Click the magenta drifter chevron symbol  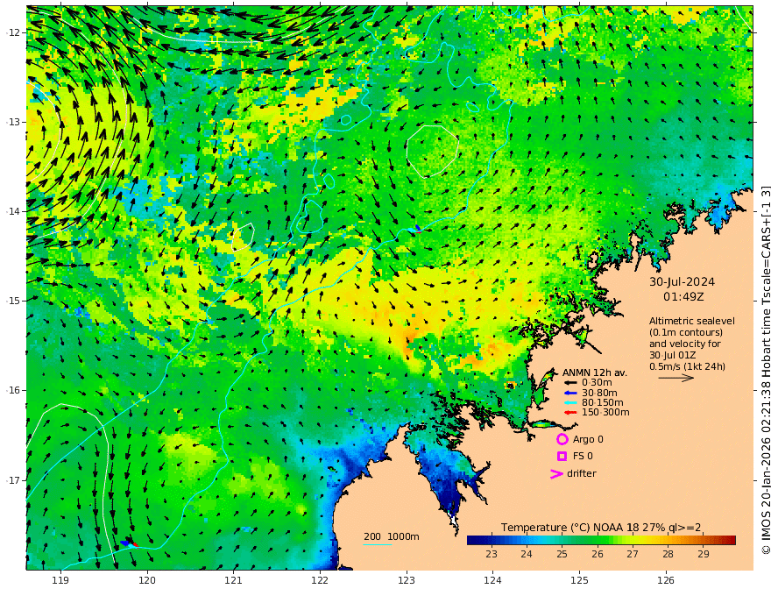point(556,473)
